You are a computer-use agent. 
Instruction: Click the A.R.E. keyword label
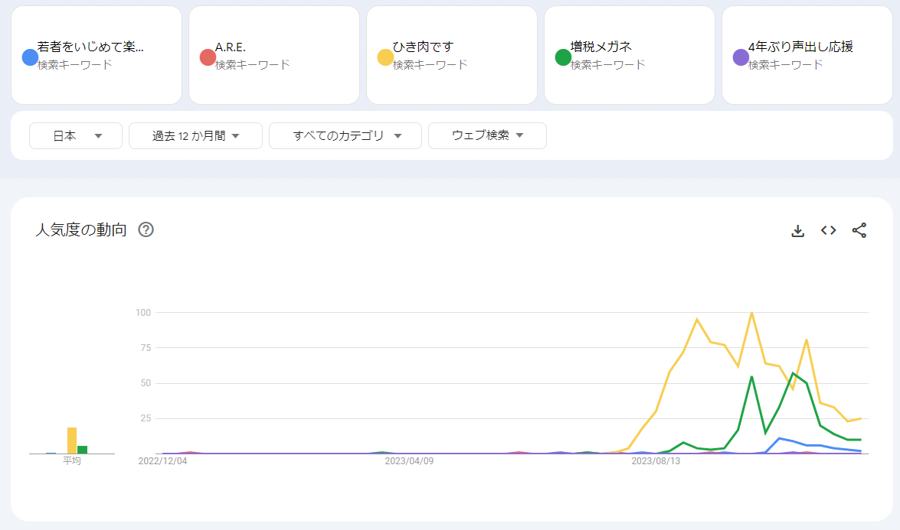click(x=231, y=47)
